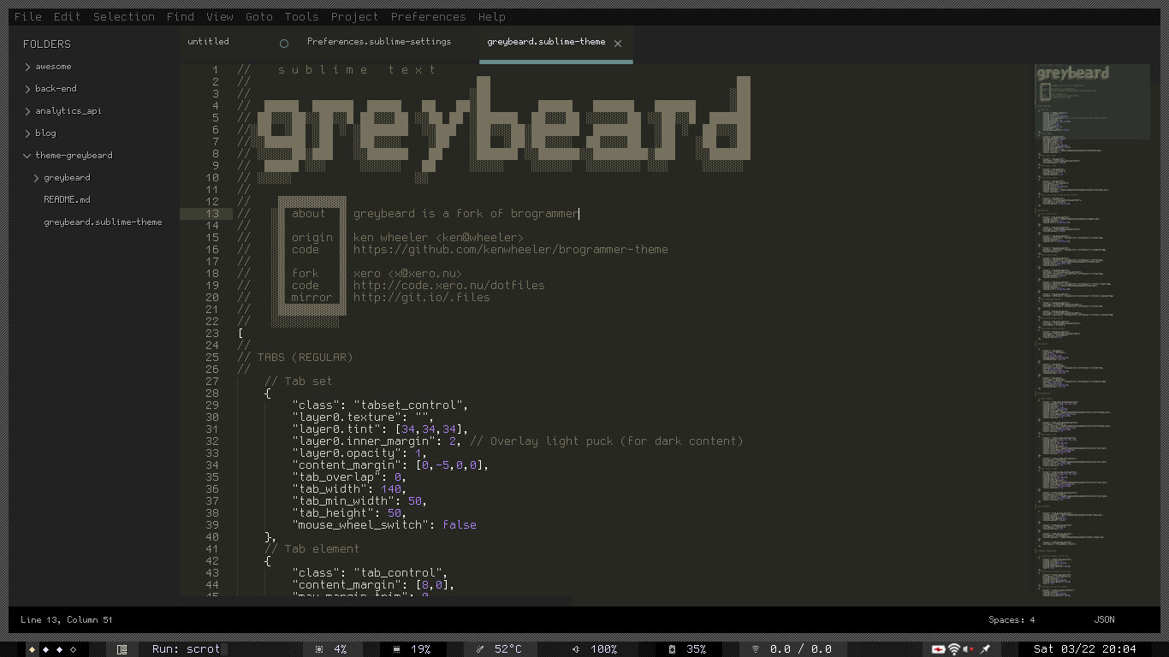Click the clock Sat 03/22 20:04

(1085, 649)
